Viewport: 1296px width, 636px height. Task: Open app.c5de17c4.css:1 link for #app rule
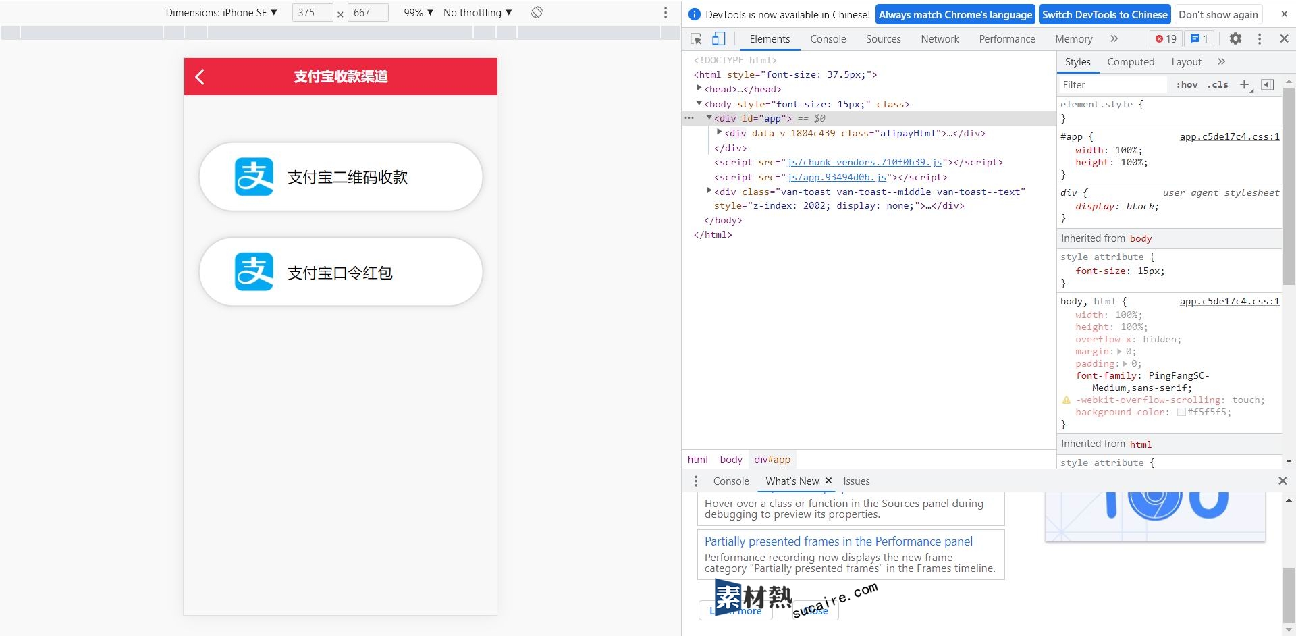[x=1229, y=136]
